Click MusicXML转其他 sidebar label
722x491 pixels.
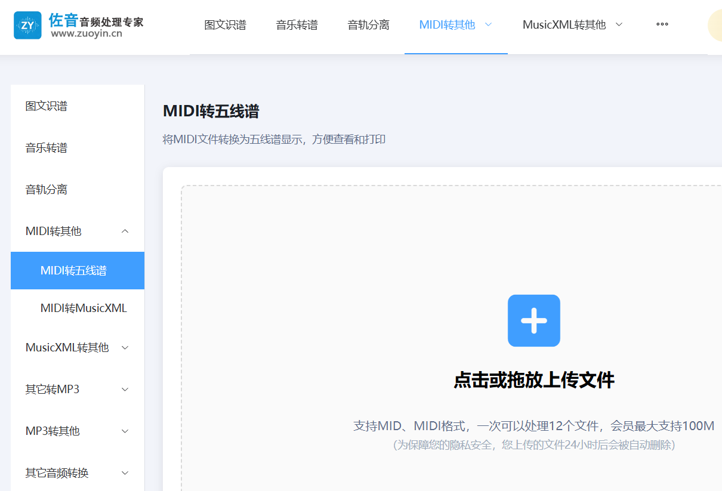click(x=67, y=347)
